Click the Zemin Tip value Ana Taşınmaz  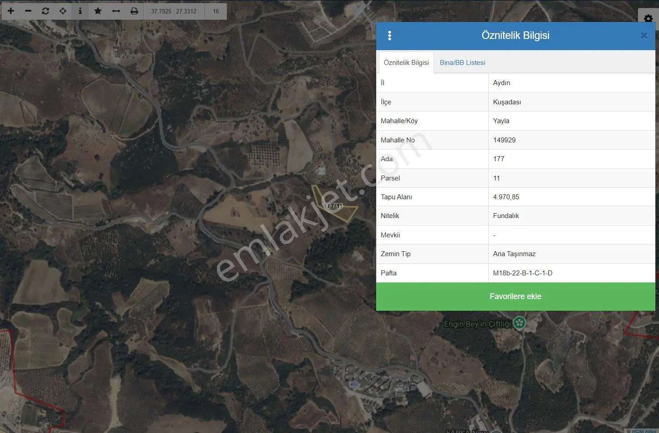tap(514, 254)
